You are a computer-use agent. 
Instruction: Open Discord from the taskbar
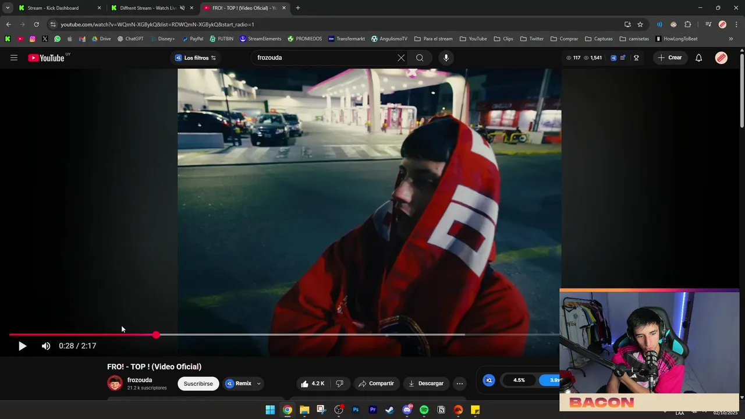pos(407,410)
